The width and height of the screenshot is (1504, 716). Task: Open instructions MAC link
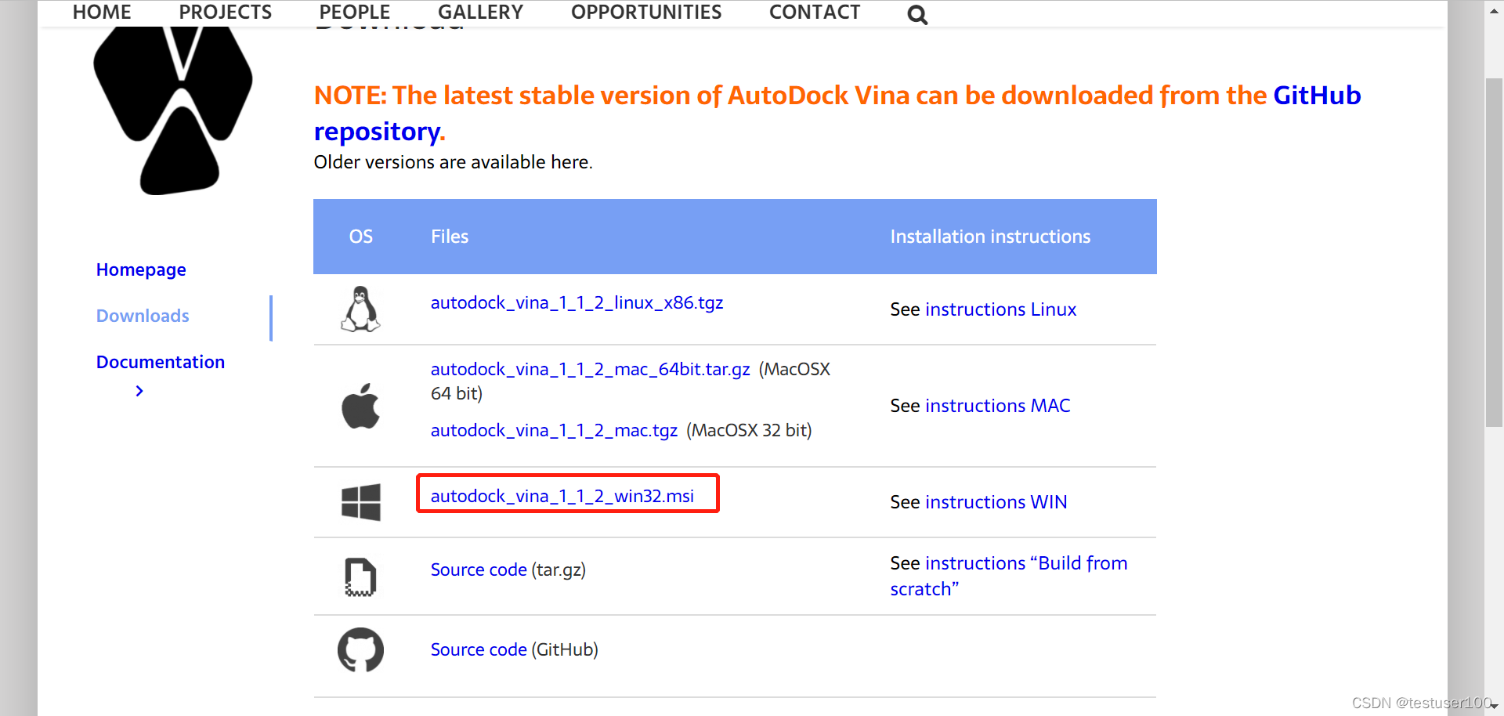[x=997, y=406]
